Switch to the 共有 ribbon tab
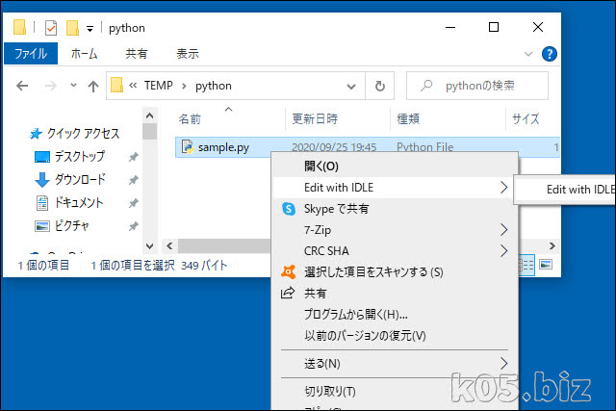 coord(137,54)
